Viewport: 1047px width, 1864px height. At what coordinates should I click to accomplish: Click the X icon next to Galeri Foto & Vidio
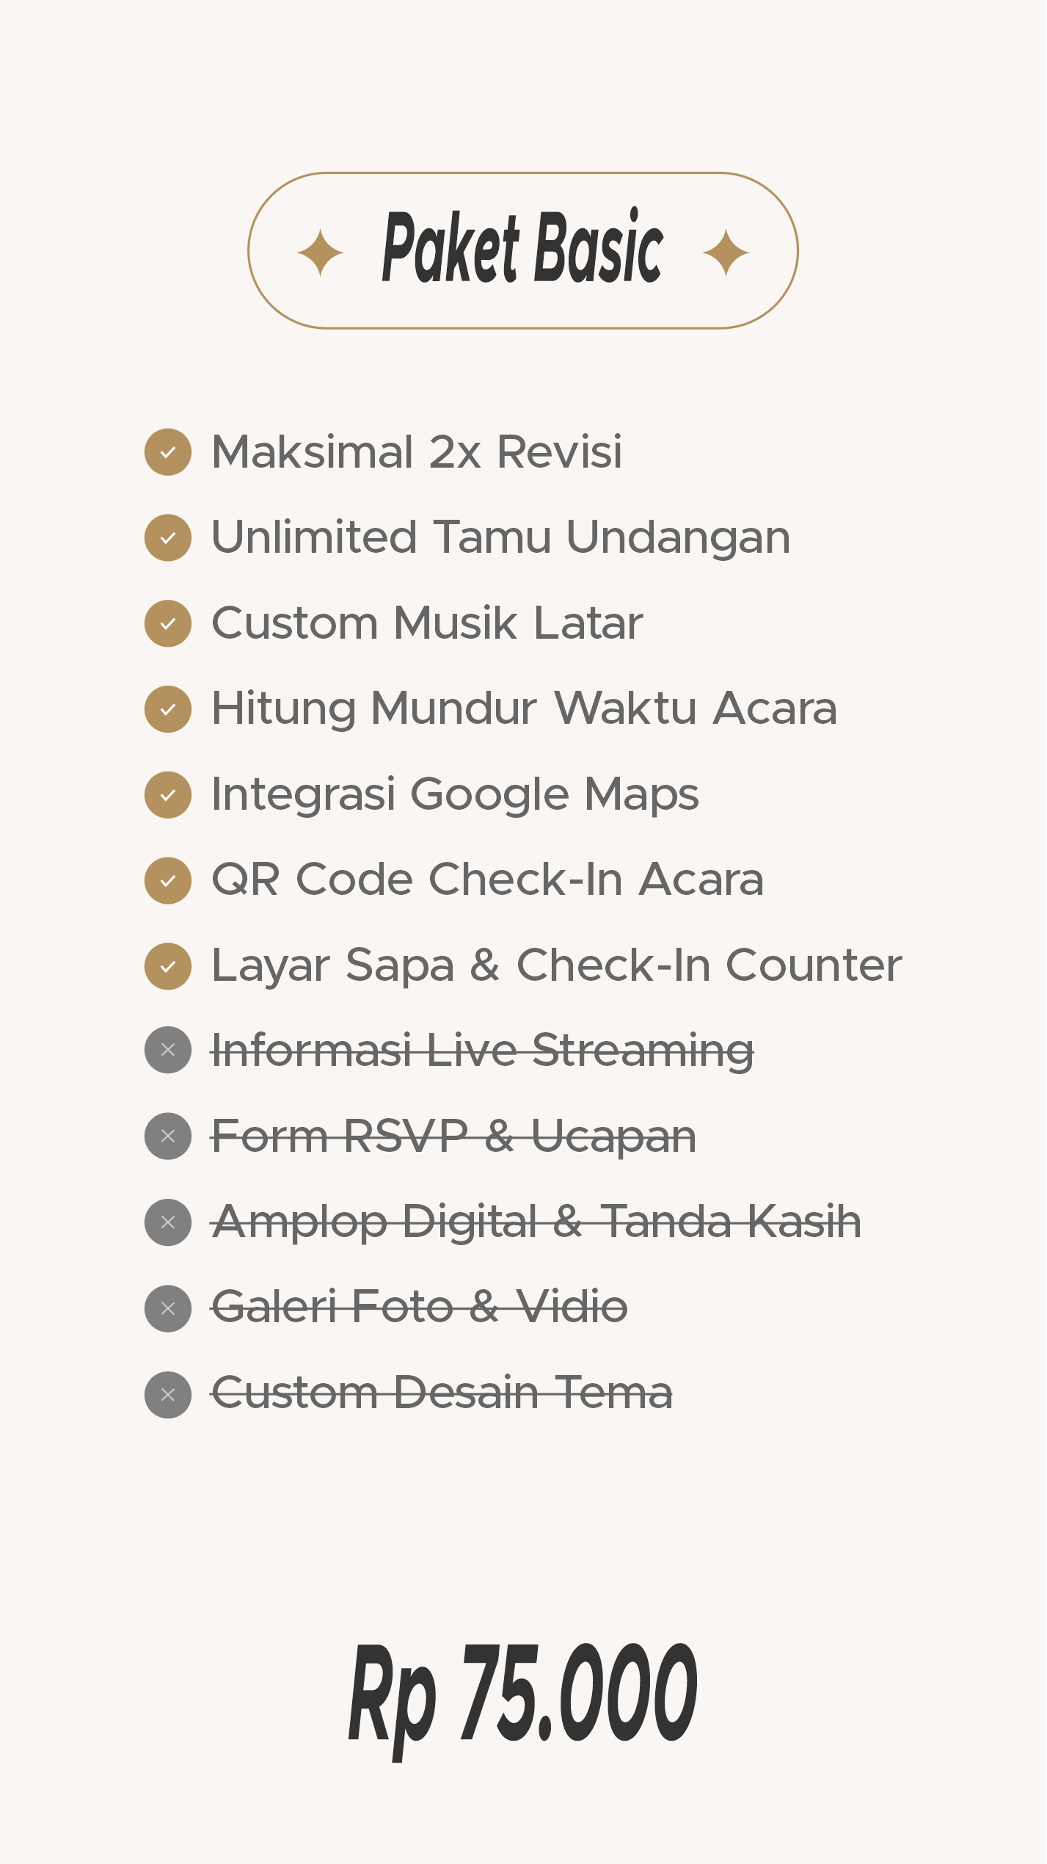point(168,1308)
